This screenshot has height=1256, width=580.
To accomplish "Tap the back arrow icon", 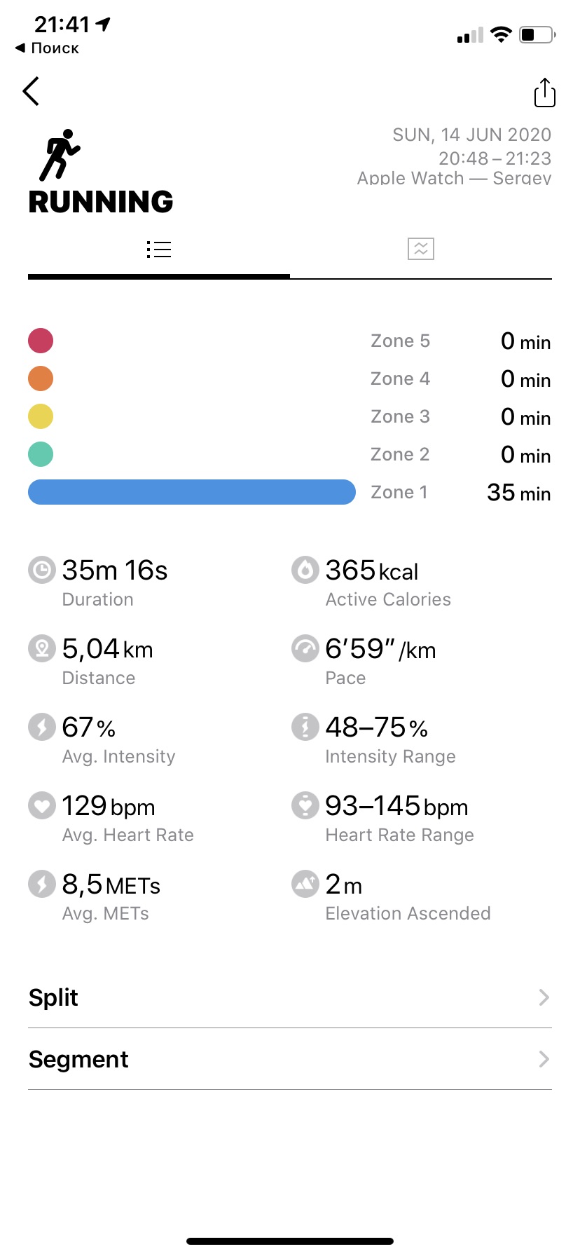I will [x=31, y=92].
